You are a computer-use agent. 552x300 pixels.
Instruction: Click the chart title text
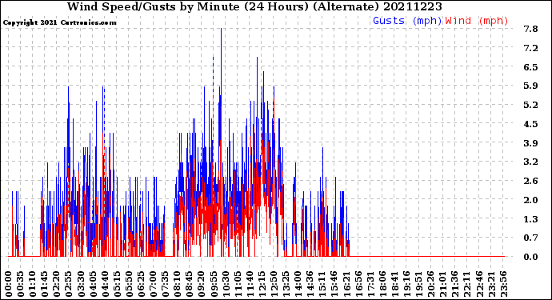click(x=254, y=6)
